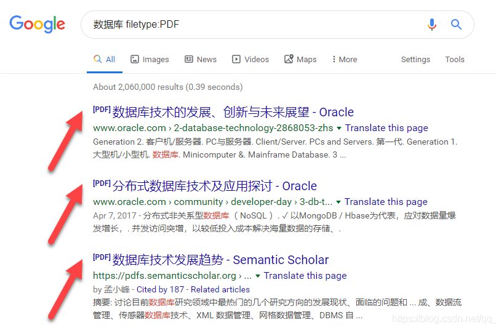Screen dimensions: 496x333
Task: Click Translate this page for 分布式数据库 result
Action: tap(386, 202)
